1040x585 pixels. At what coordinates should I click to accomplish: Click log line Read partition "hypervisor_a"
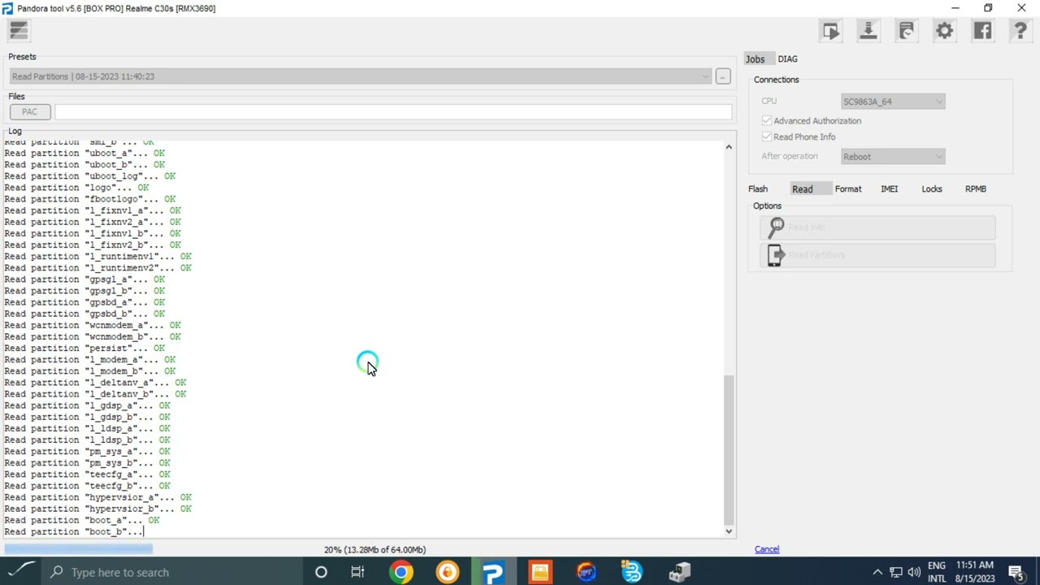pyautogui.click(x=97, y=497)
